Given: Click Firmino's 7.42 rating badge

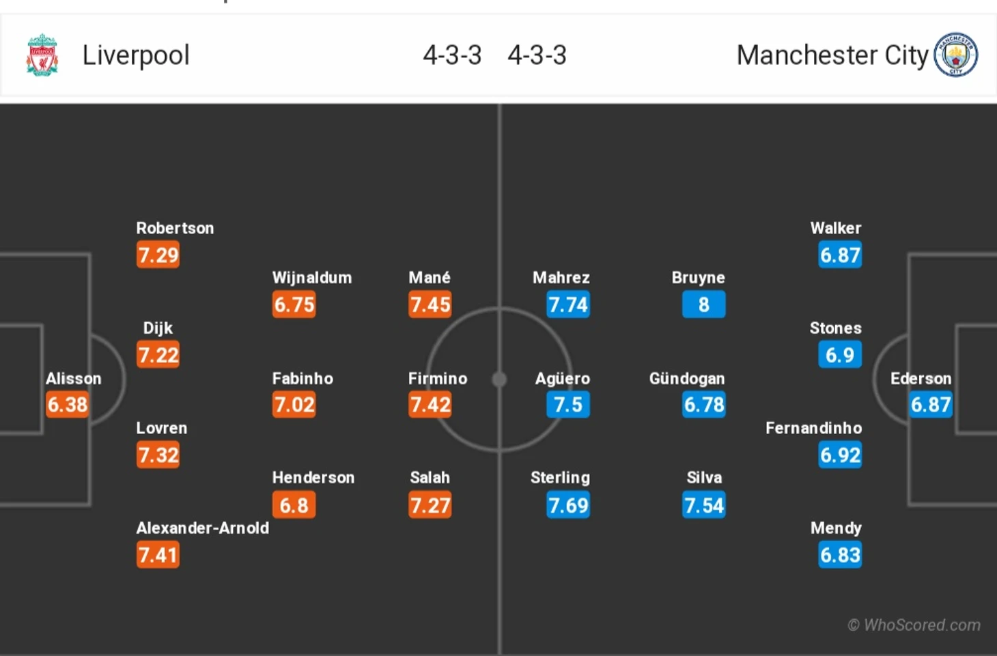Looking at the screenshot, I should 430,405.
